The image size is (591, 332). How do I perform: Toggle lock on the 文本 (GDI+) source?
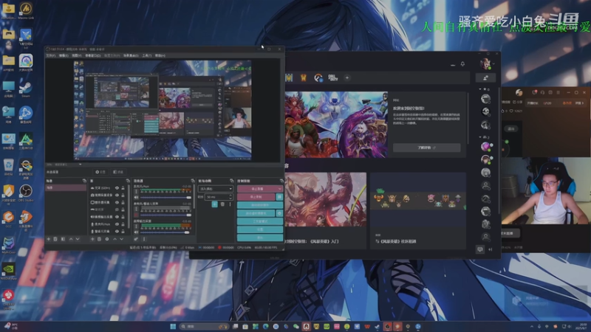tap(123, 188)
